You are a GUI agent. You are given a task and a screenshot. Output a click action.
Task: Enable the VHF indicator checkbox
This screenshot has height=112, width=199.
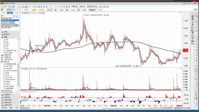click(x=4, y=48)
